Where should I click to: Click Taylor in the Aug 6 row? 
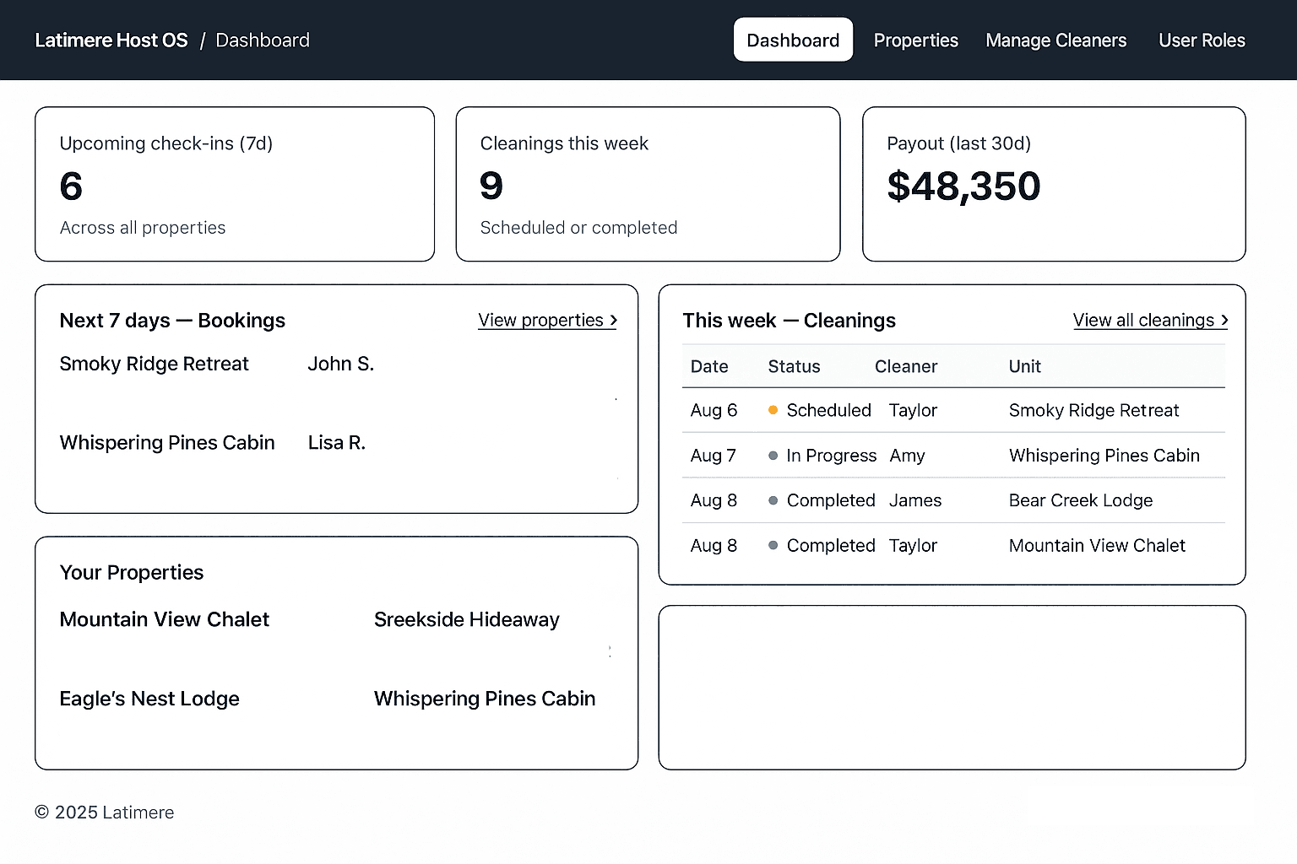pyautogui.click(x=913, y=410)
